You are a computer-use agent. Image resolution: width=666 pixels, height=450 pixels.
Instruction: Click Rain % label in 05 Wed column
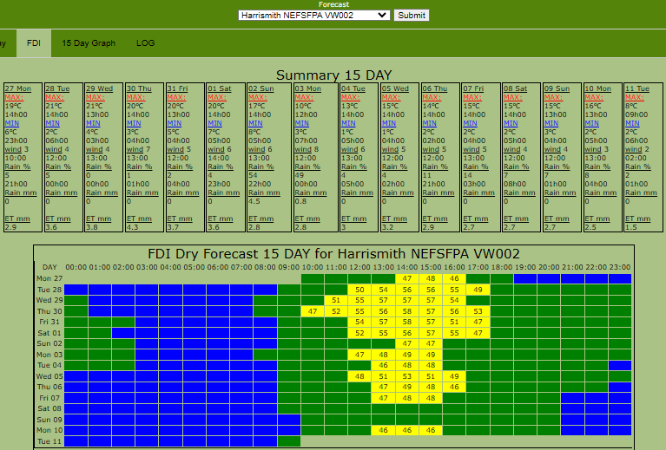point(396,166)
